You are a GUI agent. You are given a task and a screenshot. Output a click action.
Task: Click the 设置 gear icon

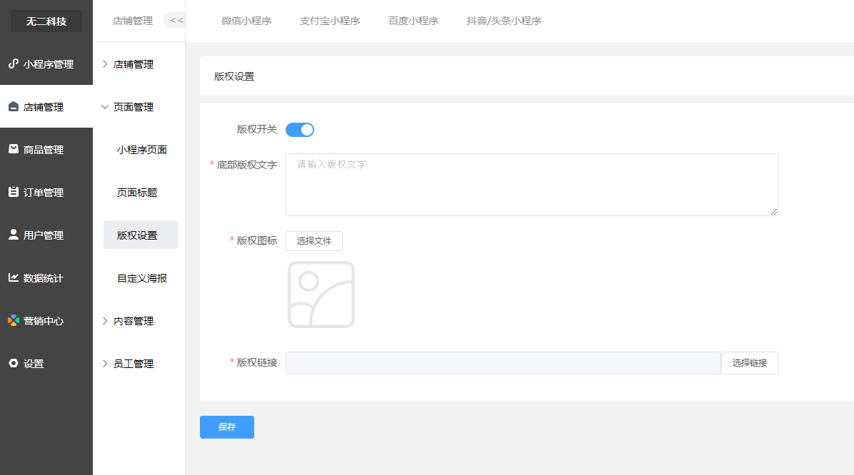click(14, 363)
